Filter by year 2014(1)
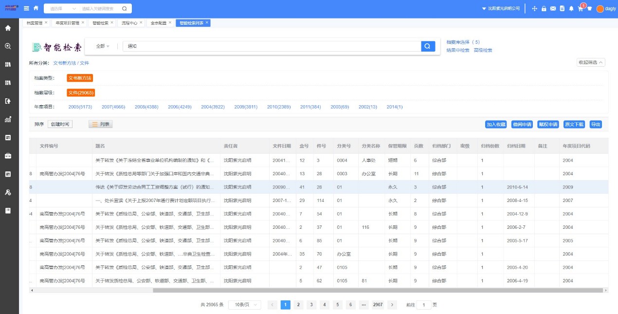This screenshot has width=618, height=314. pos(395,107)
